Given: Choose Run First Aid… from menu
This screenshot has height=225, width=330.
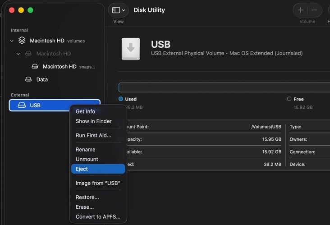Looking at the screenshot, I should coord(98,135).
